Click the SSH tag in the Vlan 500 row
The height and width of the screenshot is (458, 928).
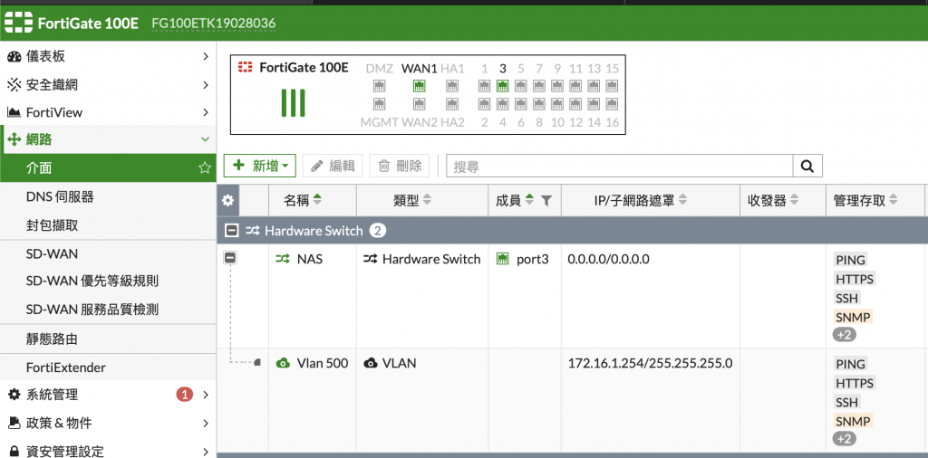coord(847,402)
